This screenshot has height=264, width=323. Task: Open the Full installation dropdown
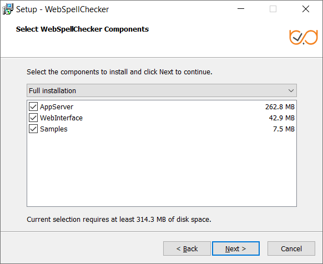(161, 90)
